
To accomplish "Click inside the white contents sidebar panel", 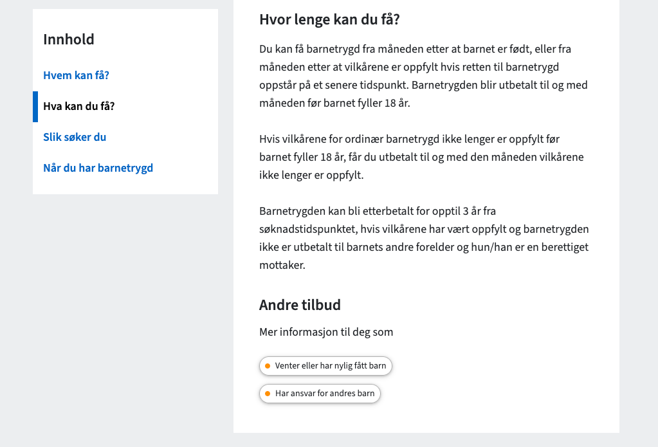I will pyautogui.click(x=125, y=187).
